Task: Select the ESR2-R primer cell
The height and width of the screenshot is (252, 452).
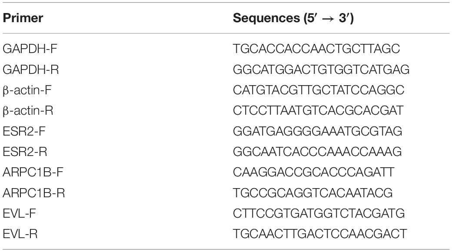Action: [25, 152]
